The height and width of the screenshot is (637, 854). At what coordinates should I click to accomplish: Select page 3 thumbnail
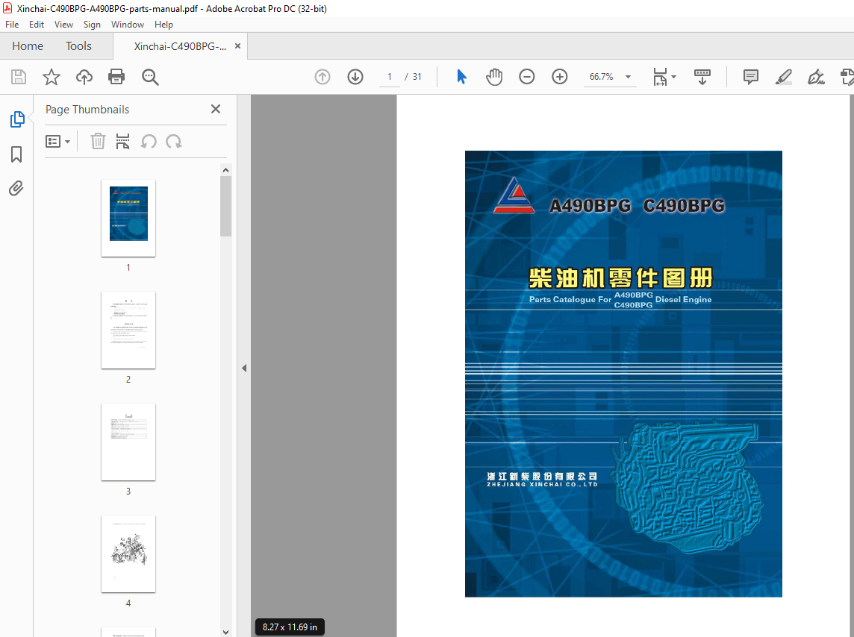pyautogui.click(x=128, y=442)
